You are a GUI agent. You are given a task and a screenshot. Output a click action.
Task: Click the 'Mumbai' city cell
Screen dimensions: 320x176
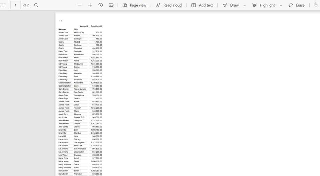(x=77, y=133)
